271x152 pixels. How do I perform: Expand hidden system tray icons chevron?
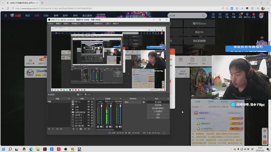pyautogui.click(x=231, y=149)
